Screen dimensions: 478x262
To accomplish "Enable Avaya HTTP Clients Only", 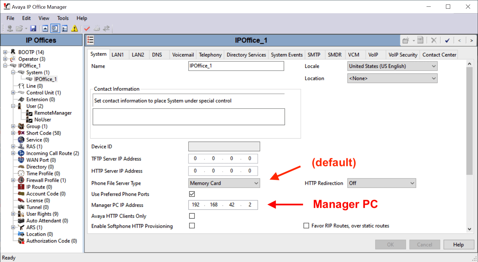I will [192, 216].
